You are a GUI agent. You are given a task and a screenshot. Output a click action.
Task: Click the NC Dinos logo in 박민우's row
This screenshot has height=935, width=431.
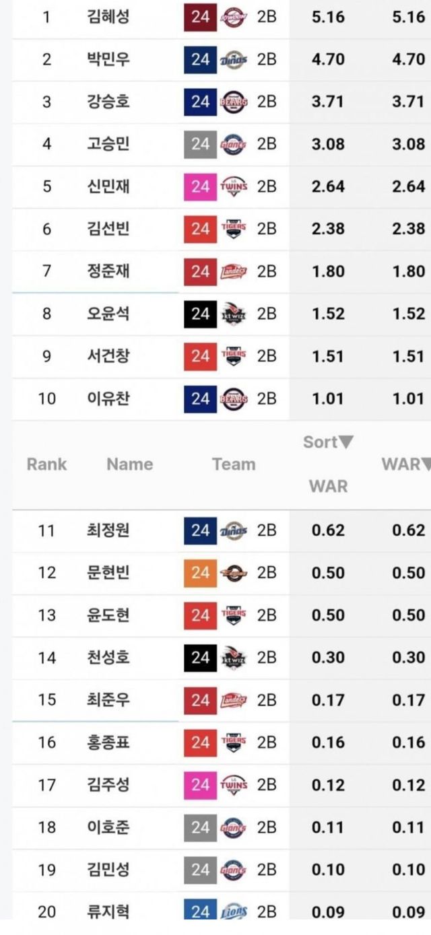[x=234, y=59]
